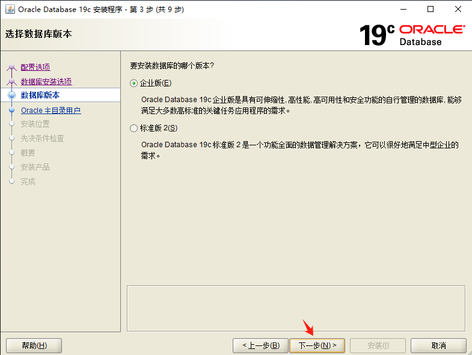The height and width of the screenshot is (355, 472).
Task: Click the 企业版 description text
Action: [301, 105]
